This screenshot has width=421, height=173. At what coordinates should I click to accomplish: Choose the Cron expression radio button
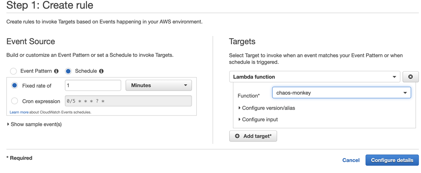click(15, 101)
